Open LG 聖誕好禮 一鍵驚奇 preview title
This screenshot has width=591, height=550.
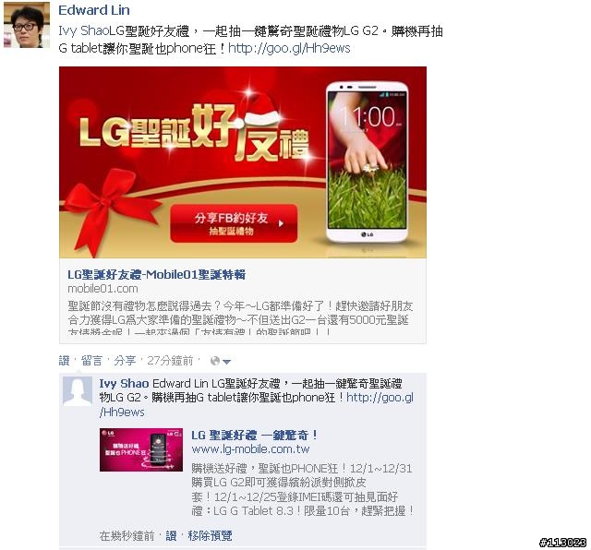[255, 435]
